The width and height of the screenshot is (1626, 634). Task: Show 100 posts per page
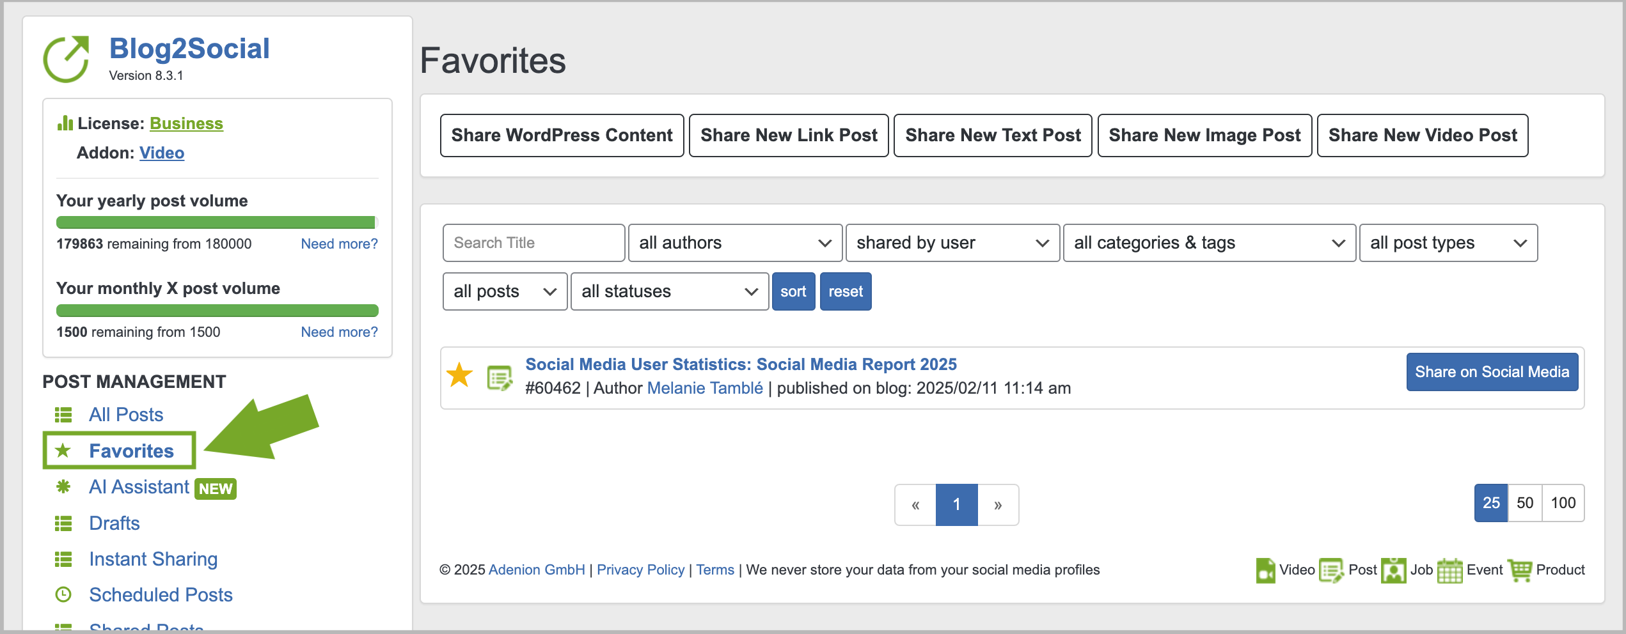(x=1563, y=503)
